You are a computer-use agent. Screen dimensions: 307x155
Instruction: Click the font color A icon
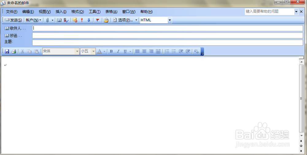[x=99, y=51]
